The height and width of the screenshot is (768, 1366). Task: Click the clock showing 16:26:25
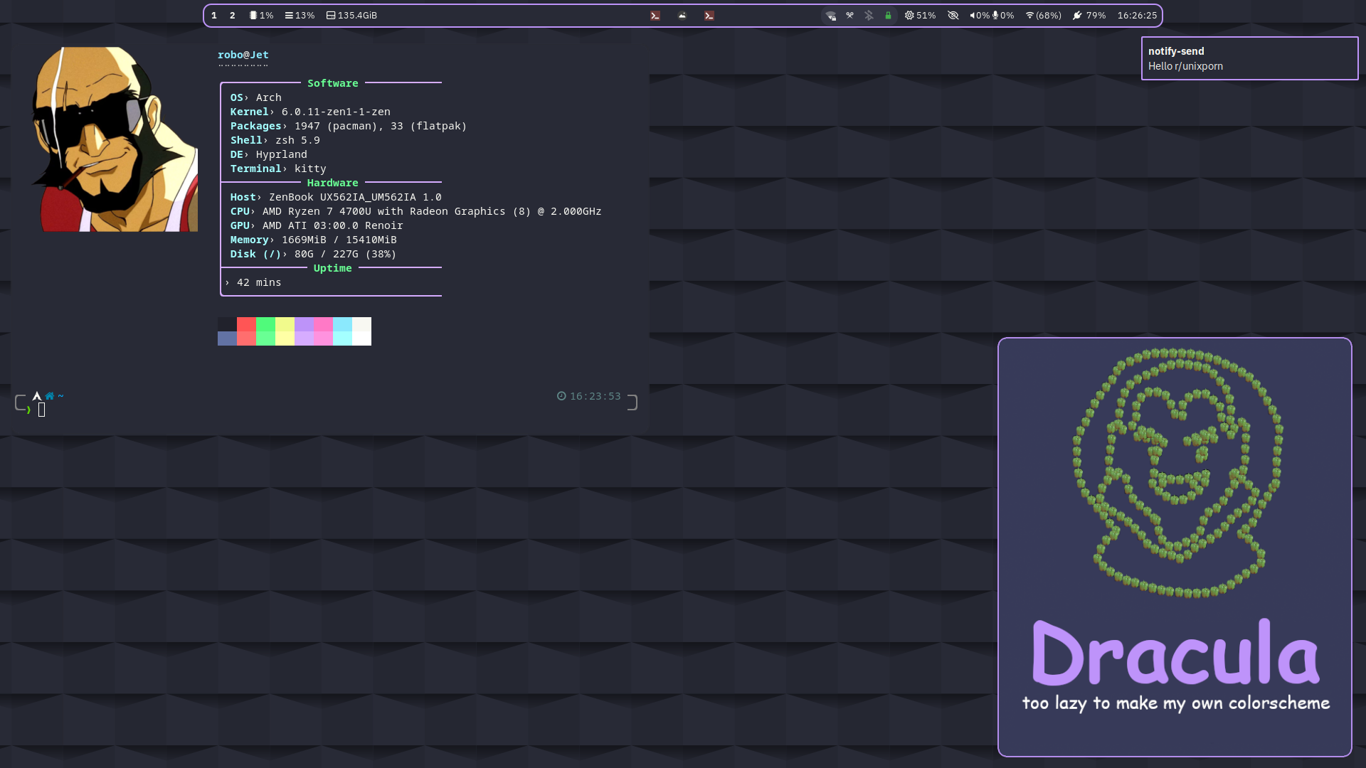coord(1137,16)
